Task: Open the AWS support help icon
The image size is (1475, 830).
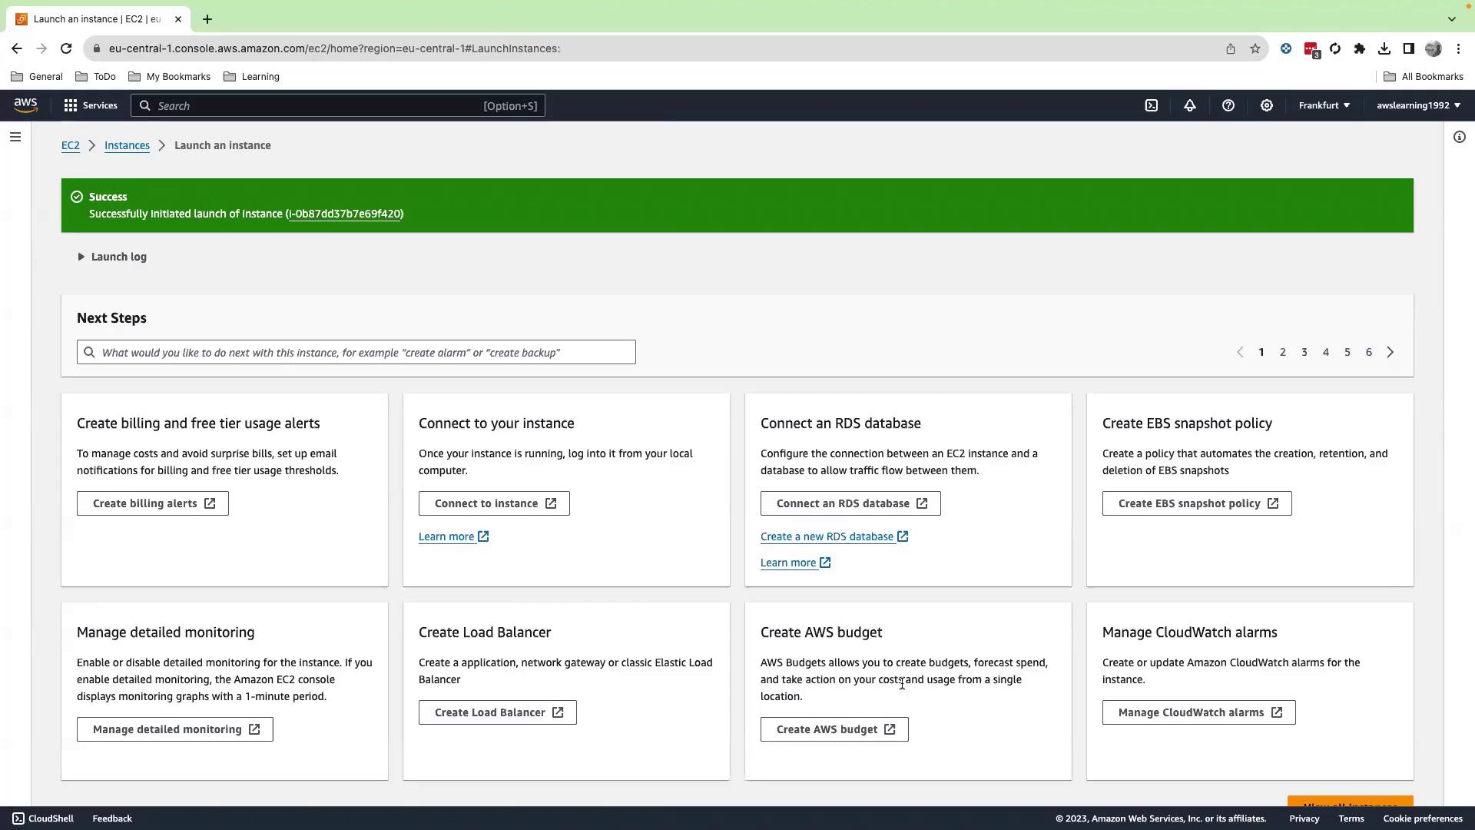Action: (x=1228, y=105)
